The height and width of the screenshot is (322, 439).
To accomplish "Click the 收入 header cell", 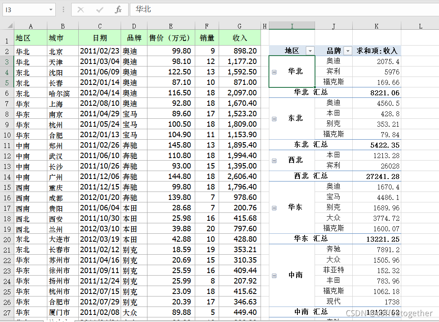I will 240,38.
